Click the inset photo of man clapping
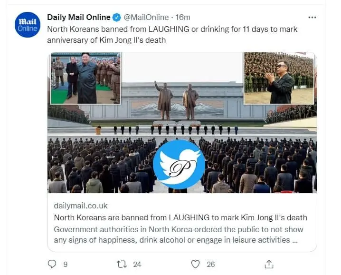Screen dimensions: 341x275 pos(279,78)
